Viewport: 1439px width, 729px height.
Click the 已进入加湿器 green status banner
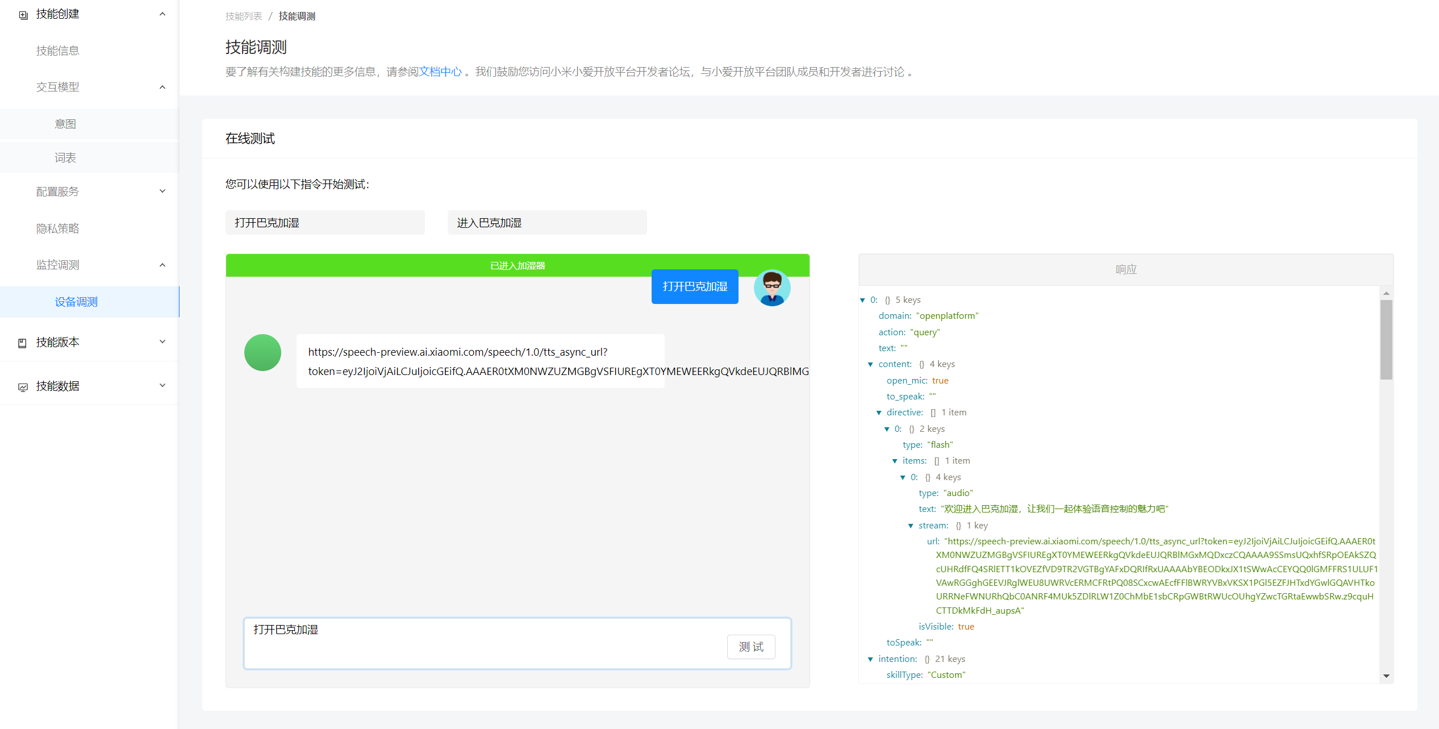[x=518, y=265]
